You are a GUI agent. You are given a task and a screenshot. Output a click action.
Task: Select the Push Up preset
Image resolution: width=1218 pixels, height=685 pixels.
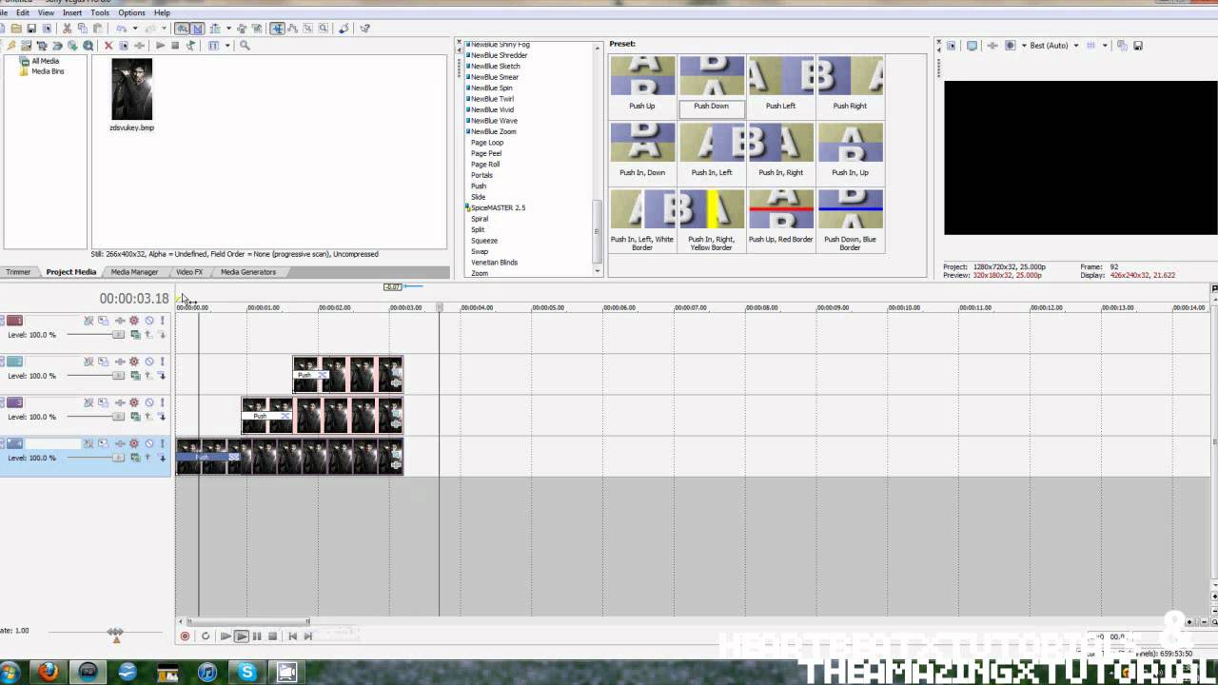(642, 86)
